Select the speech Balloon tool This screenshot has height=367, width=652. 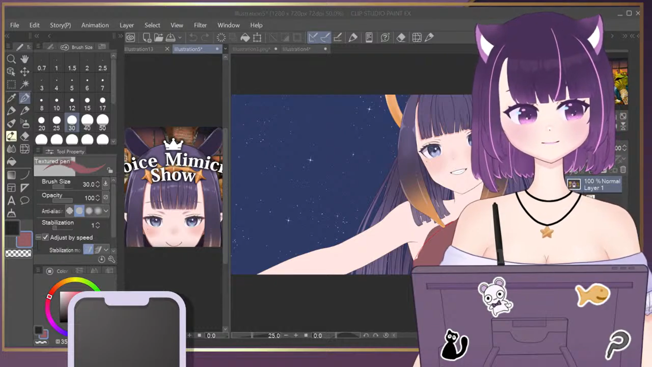point(24,200)
